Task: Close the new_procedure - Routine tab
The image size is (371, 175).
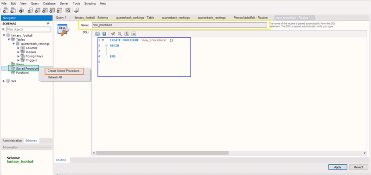Action: click(312, 18)
